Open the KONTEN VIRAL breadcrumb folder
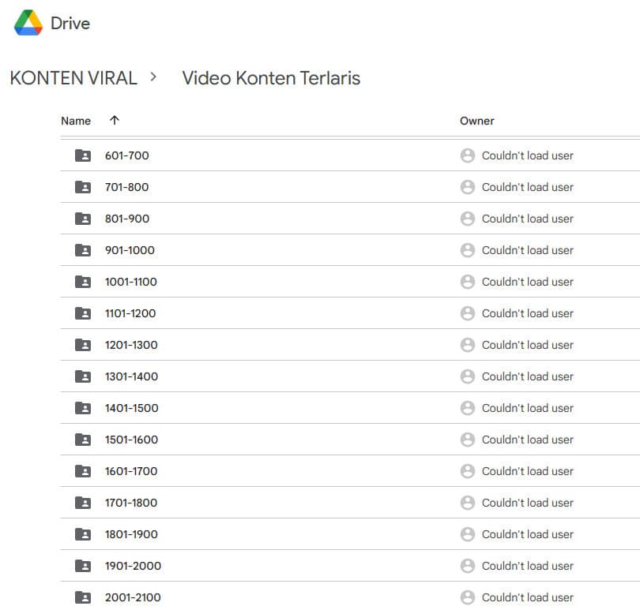The width and height of the screenshot is (640, 610). point(73,78)
